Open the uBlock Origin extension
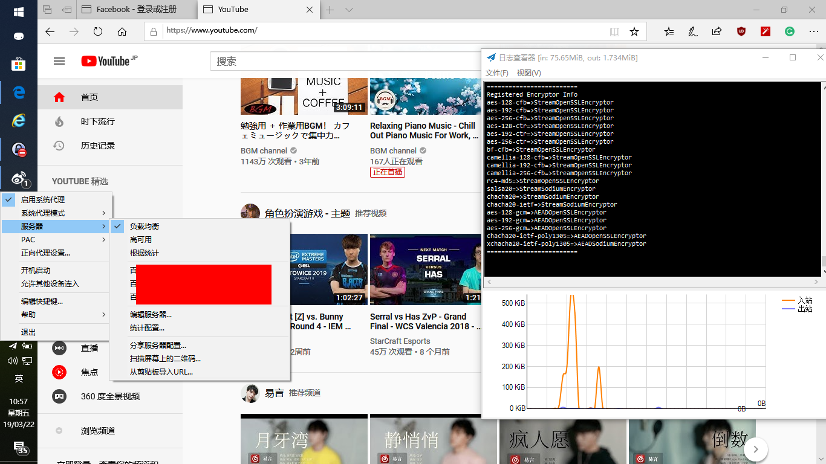Screen dimensions: 826x464 click(741, 31)
